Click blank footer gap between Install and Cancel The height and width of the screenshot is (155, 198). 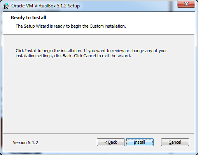point(157,142)
